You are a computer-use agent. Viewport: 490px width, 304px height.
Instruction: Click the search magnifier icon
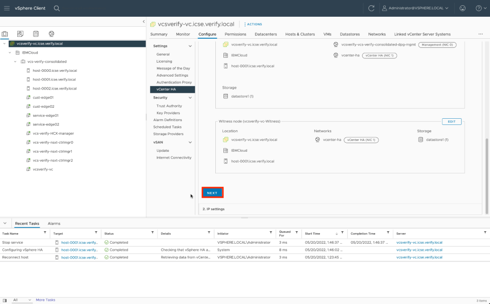pos(57,8)
